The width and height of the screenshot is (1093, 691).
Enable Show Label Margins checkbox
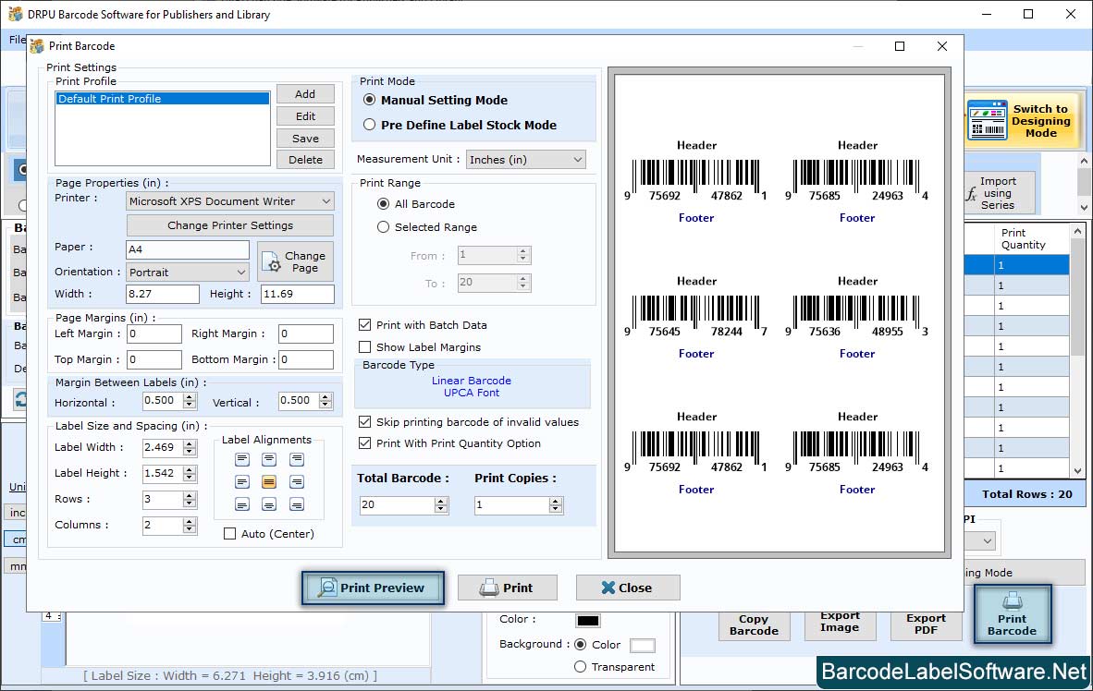[364, 347]
